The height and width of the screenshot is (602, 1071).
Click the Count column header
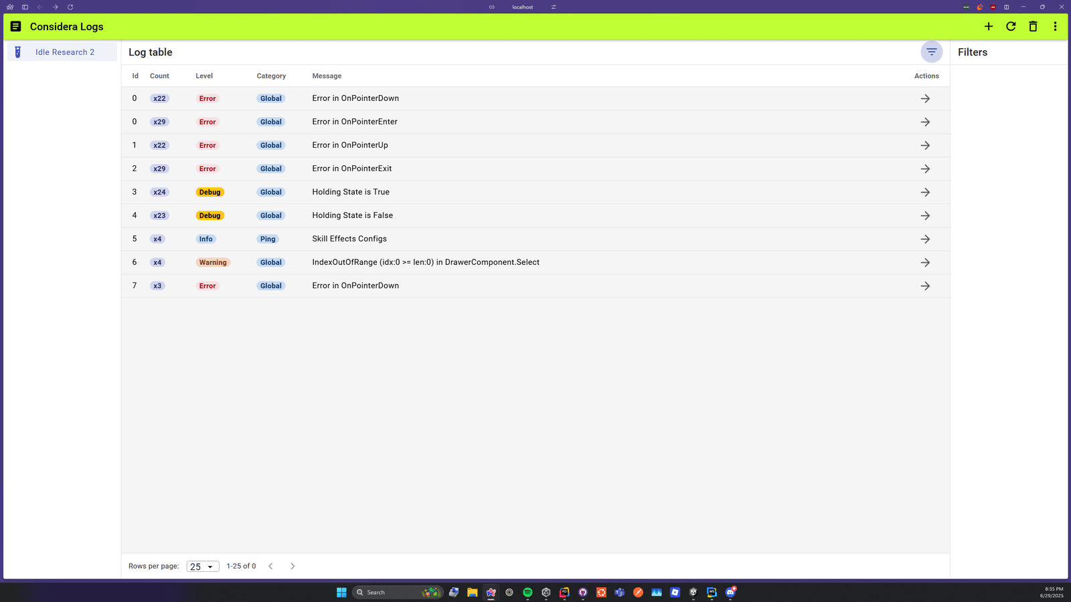159,76
